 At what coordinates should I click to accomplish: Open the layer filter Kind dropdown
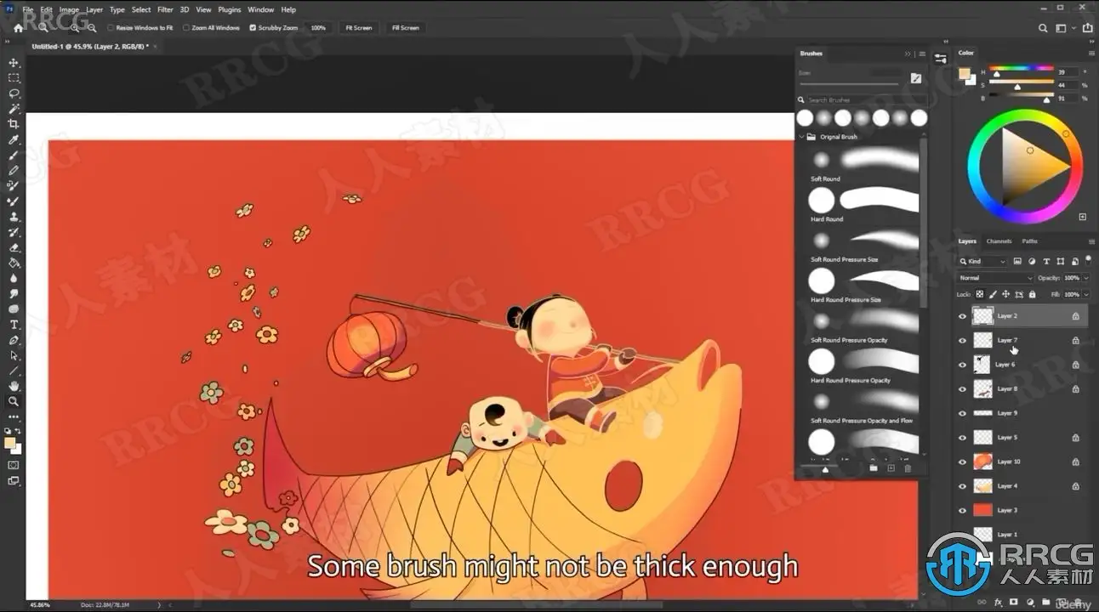pyautogui.click(x=983, y=261)
